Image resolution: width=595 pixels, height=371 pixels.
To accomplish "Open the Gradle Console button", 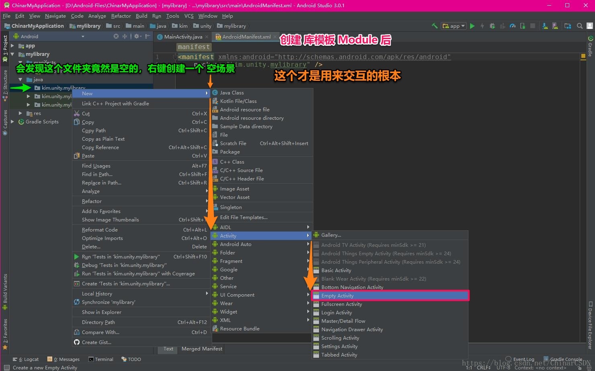I will tap(563, 359).
